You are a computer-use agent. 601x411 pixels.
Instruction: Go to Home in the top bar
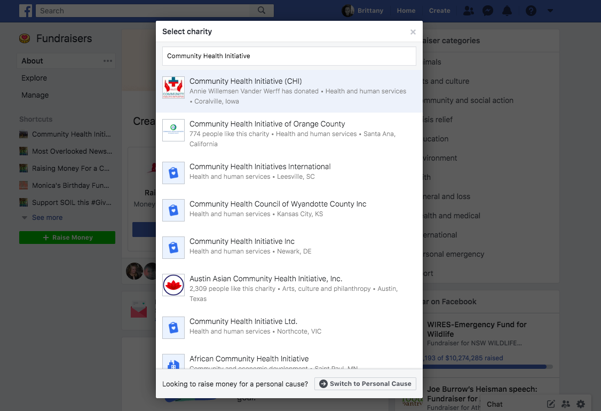pyautogui.click(x=406, y=11)
